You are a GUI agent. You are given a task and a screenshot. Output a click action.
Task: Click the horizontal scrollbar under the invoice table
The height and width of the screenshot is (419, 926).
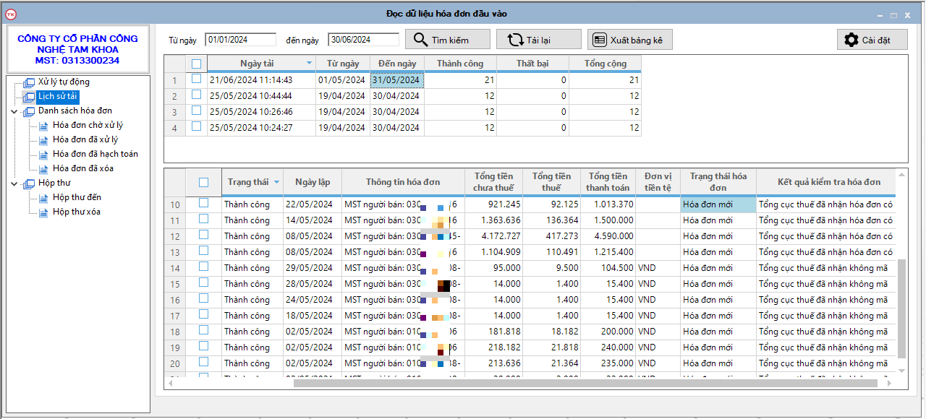pos(506,383)
